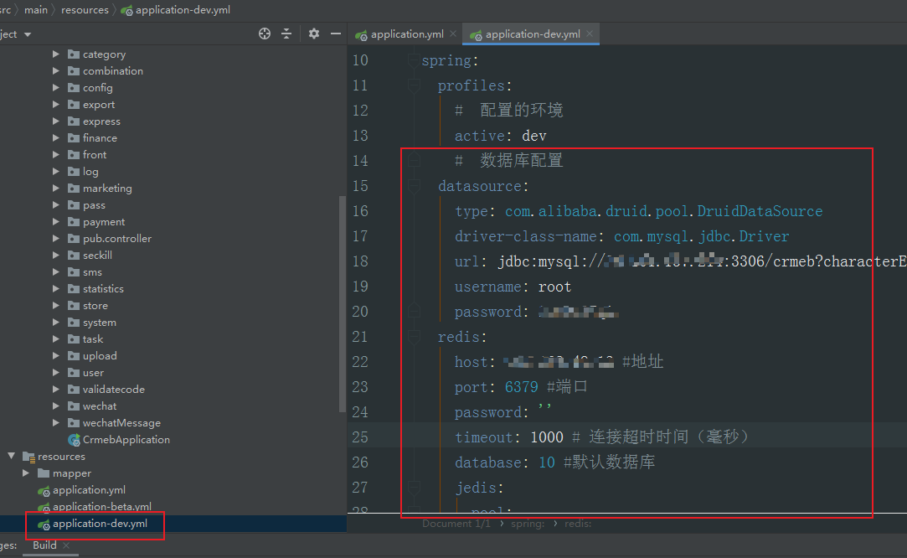Select the pub.controller folder icon
The width and height of the screenshot is (907, 558).
point(74,239)
